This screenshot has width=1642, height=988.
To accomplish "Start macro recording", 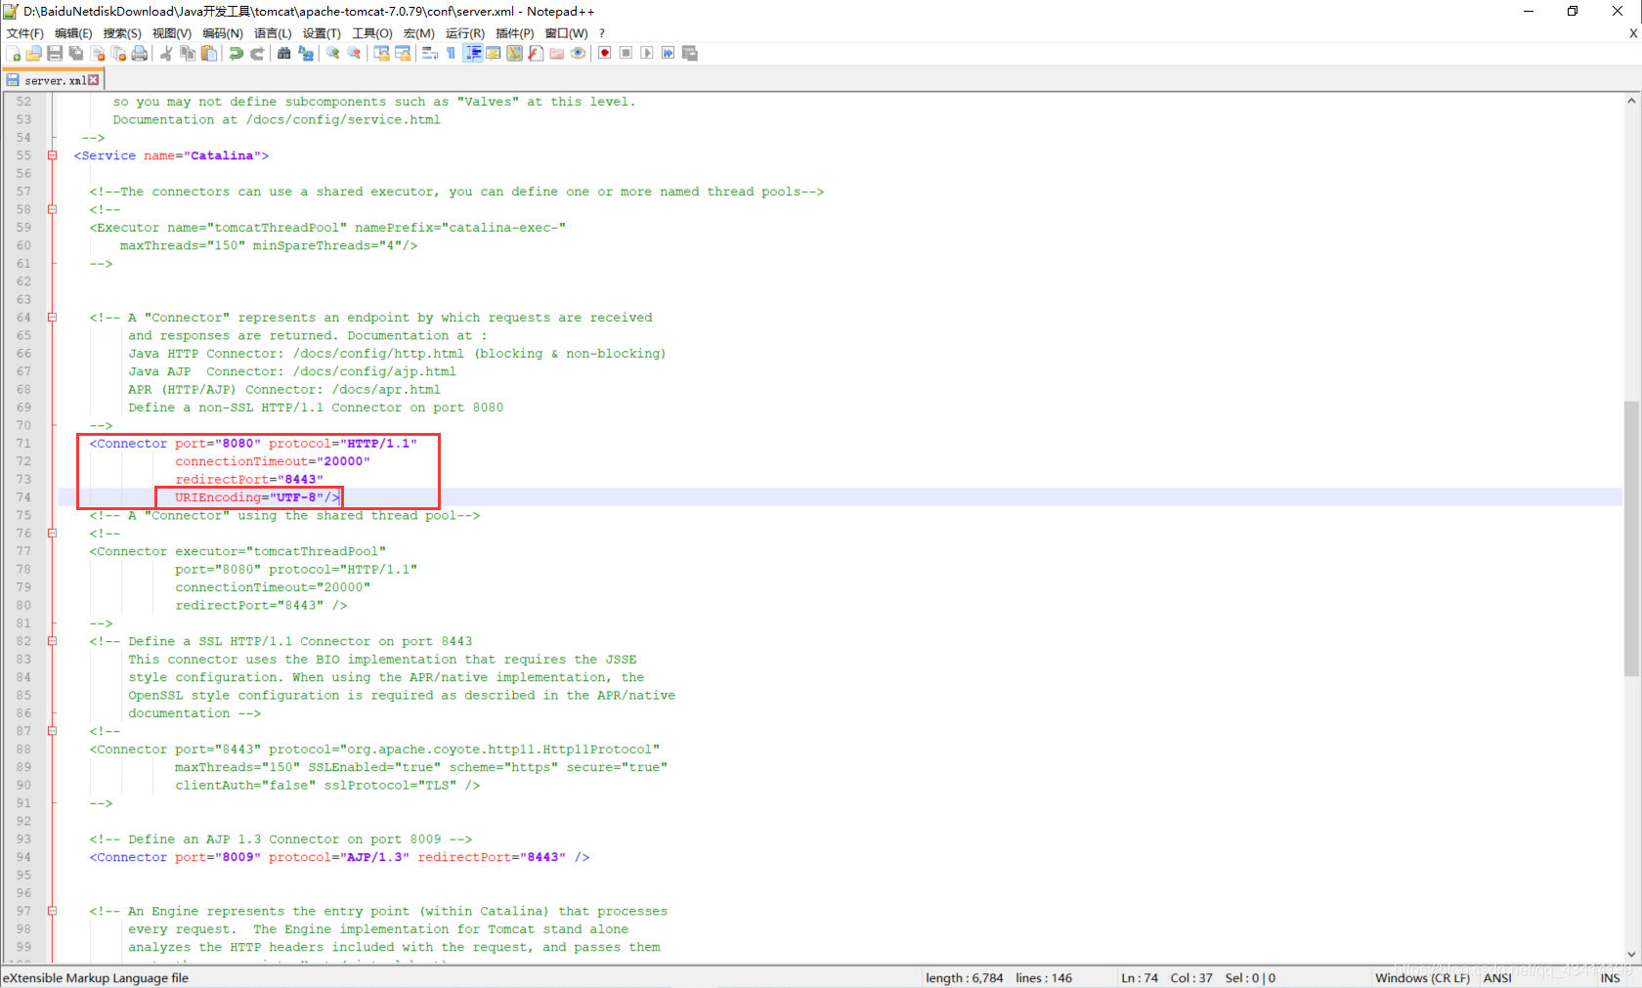I will [x=605, y=53].
